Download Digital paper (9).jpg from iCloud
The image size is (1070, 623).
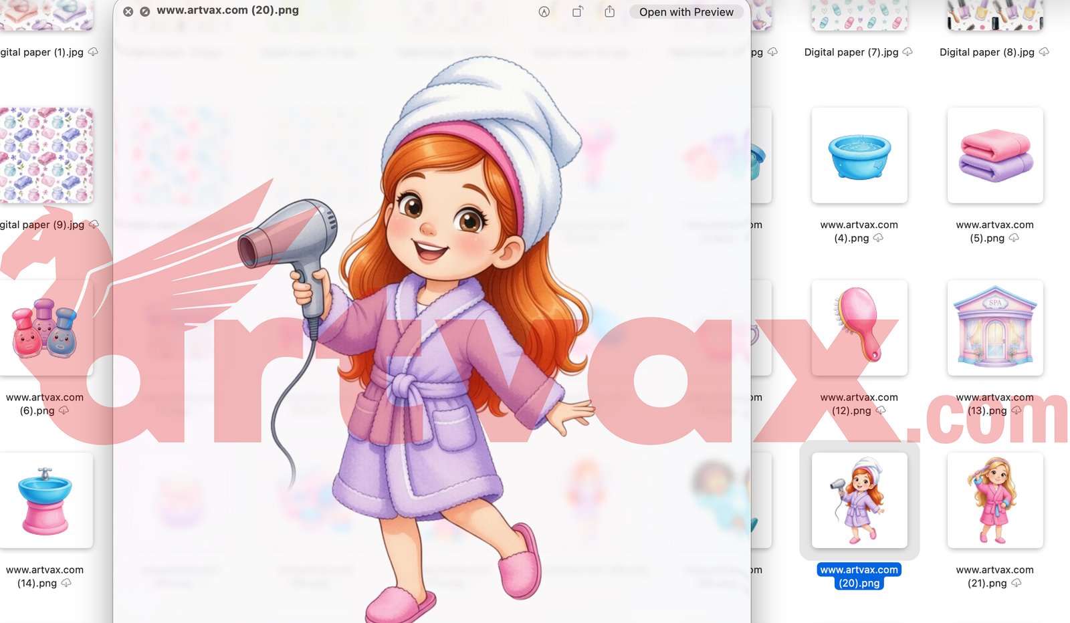click(94, 225)
